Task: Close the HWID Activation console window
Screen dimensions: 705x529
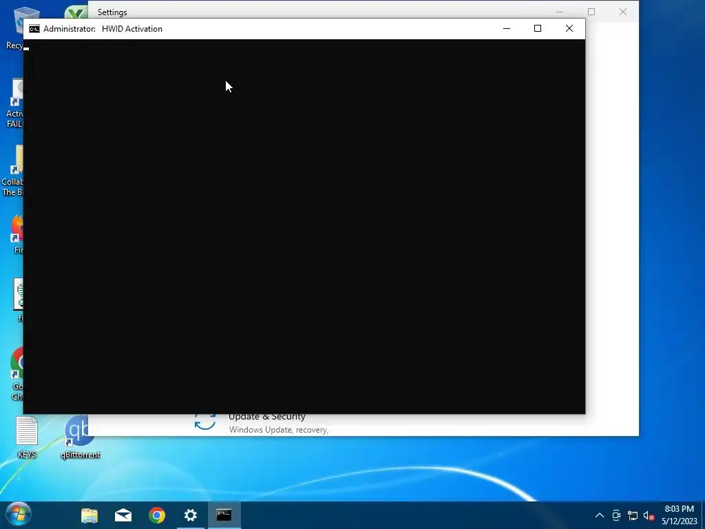Action: (x=569, y=28)
